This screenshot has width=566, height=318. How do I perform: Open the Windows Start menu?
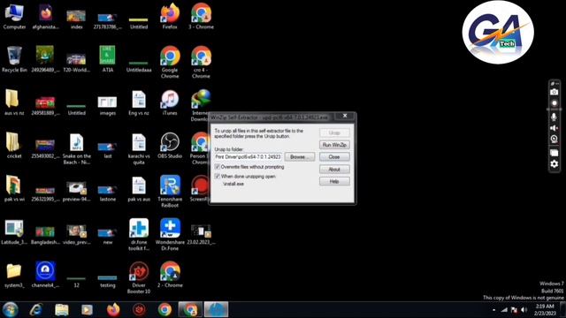point(11,310)
